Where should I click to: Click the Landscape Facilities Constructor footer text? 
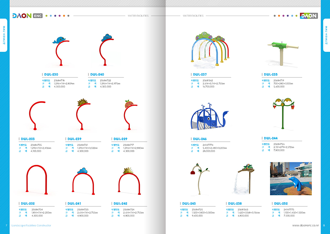[x=31, y=225]
